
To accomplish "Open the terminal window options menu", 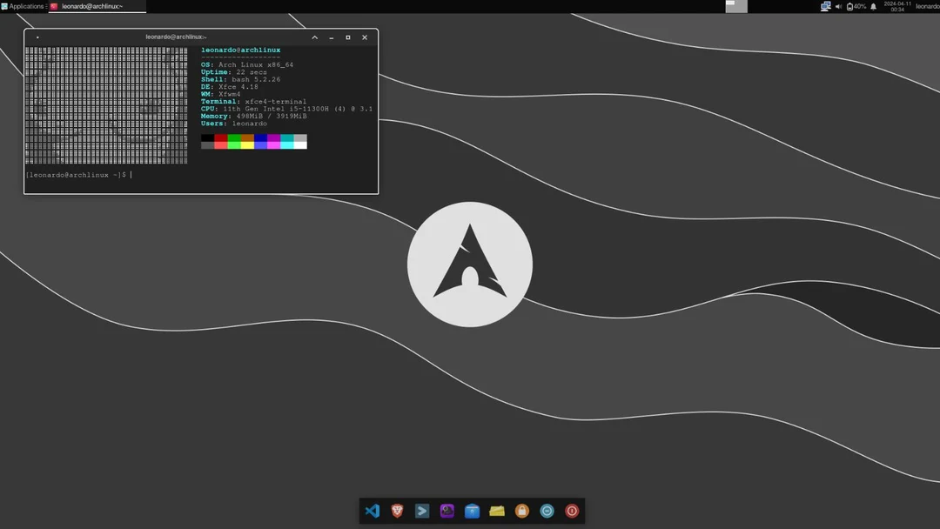I will click(x=36, y=37).
